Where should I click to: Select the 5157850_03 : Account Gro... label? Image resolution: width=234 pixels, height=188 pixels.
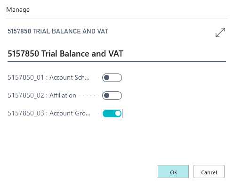click(49, 113)
